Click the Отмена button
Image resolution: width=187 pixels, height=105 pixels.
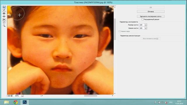pos(151,12)
